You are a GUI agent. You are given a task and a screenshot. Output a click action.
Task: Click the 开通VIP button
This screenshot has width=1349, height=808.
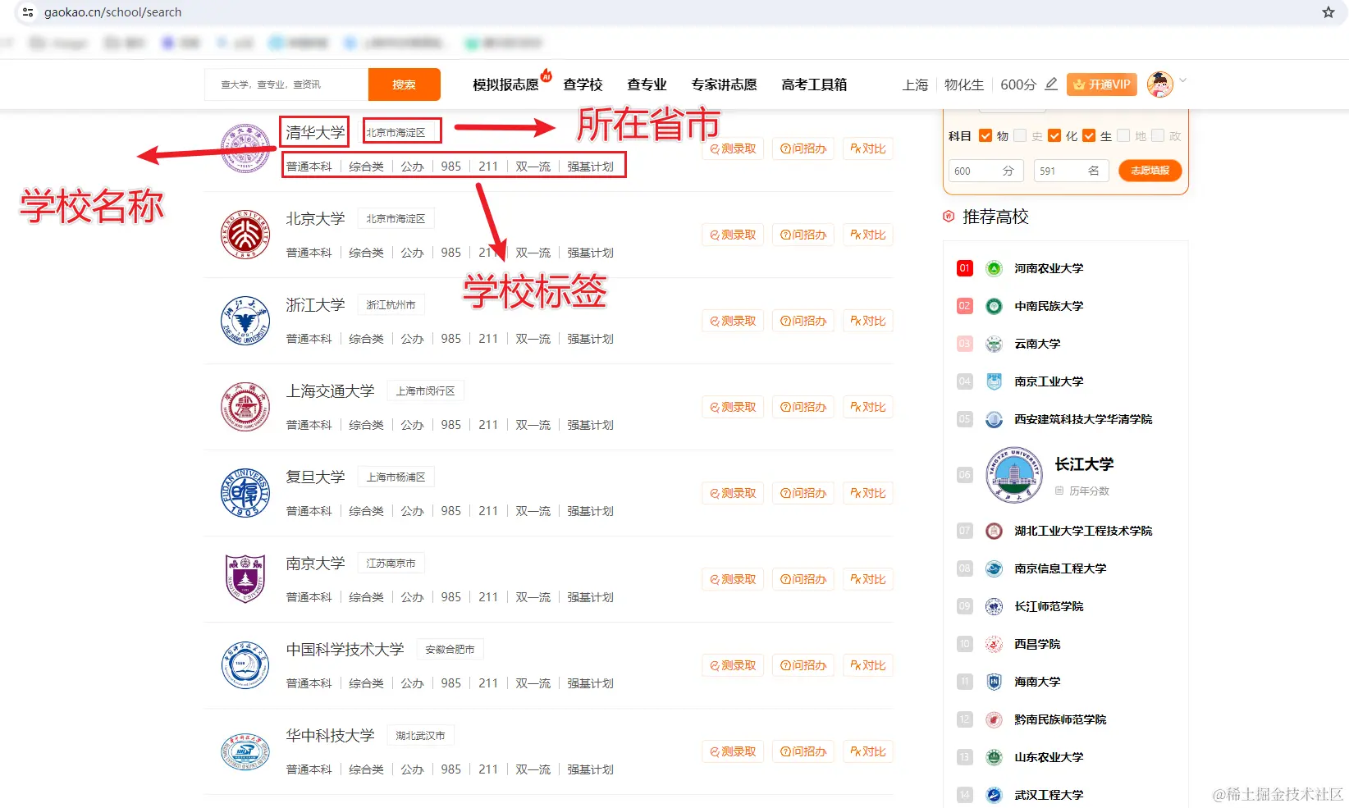[1102, 84]
